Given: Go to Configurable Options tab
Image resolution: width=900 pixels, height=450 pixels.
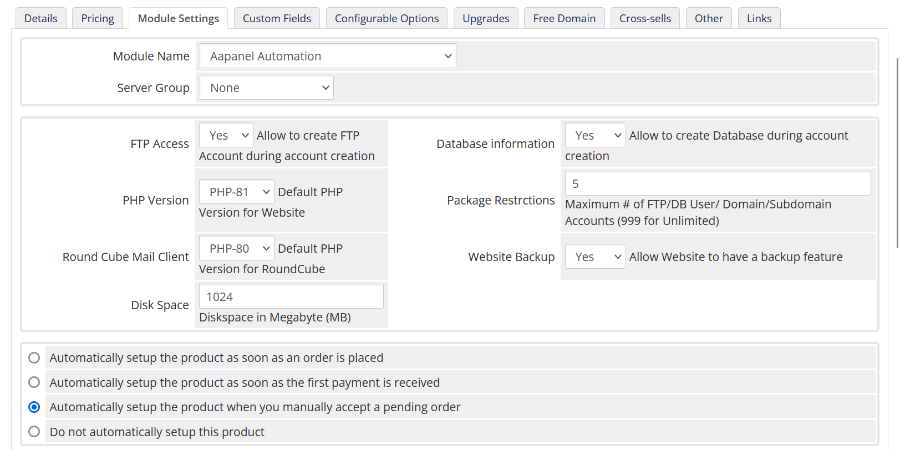Looking at the screenshot, I should [387, 18].
